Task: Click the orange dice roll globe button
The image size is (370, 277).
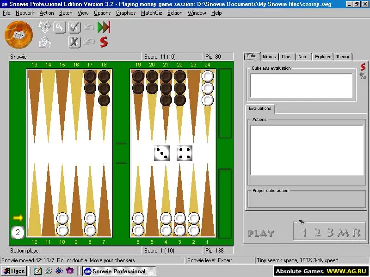Action: click(x=18, y=35)
